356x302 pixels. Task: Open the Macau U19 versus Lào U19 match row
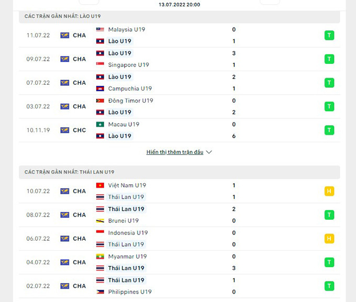coord(178,130)
